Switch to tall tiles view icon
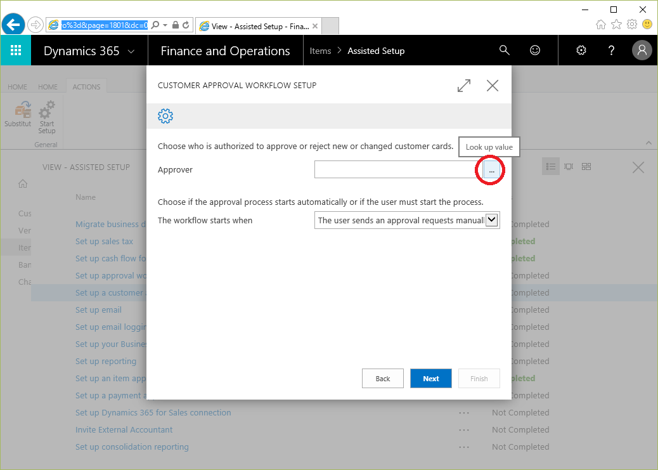This screenshot has width=658, height=470. (569, 167)
